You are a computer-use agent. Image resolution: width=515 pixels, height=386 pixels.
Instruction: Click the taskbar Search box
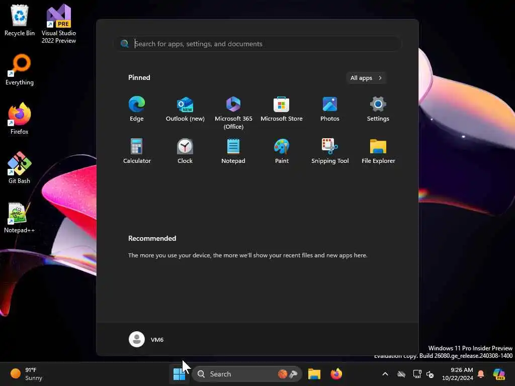(x=247, y=374)
